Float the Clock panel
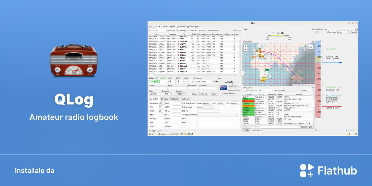 click(x=312, y=29)
